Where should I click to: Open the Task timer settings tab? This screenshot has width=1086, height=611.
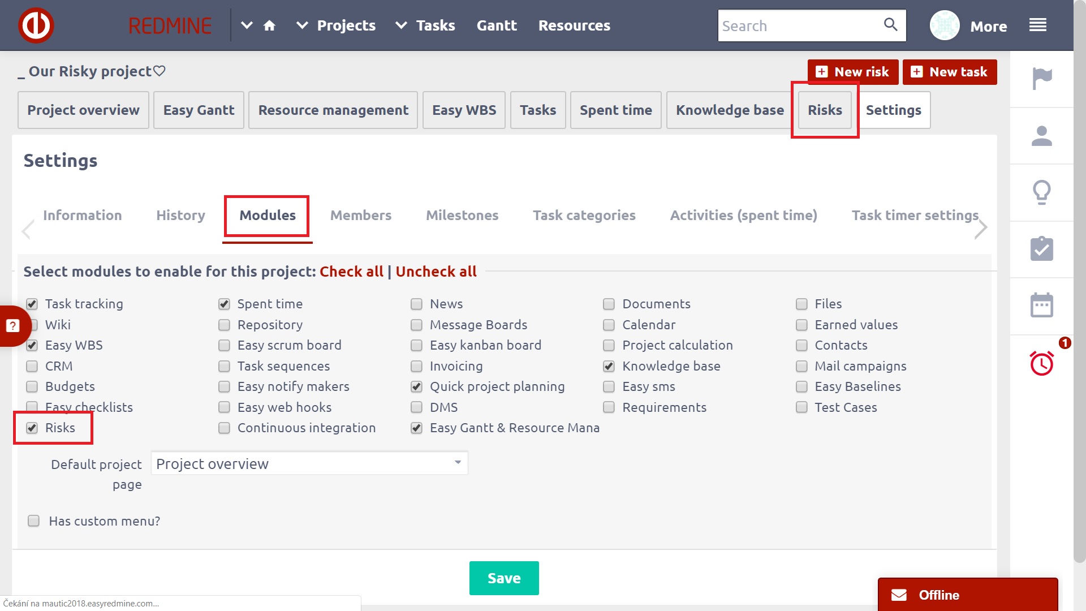point(915,216)
